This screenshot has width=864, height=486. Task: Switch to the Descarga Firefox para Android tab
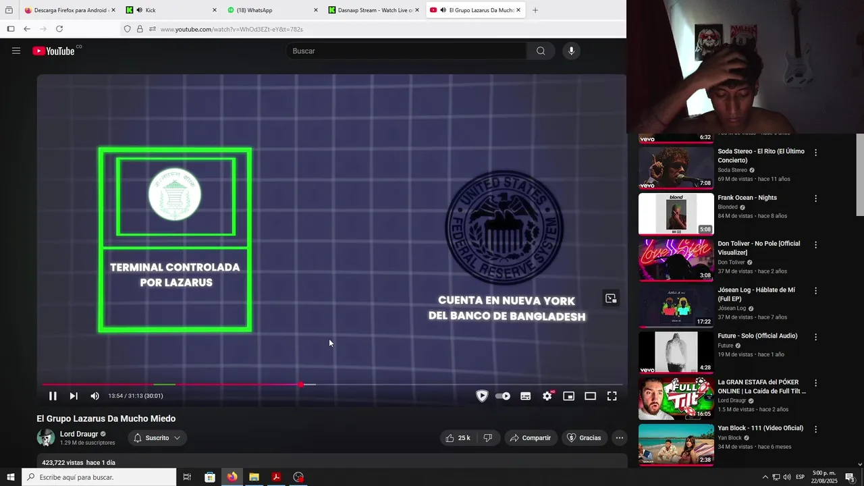(x=70, y=10)
